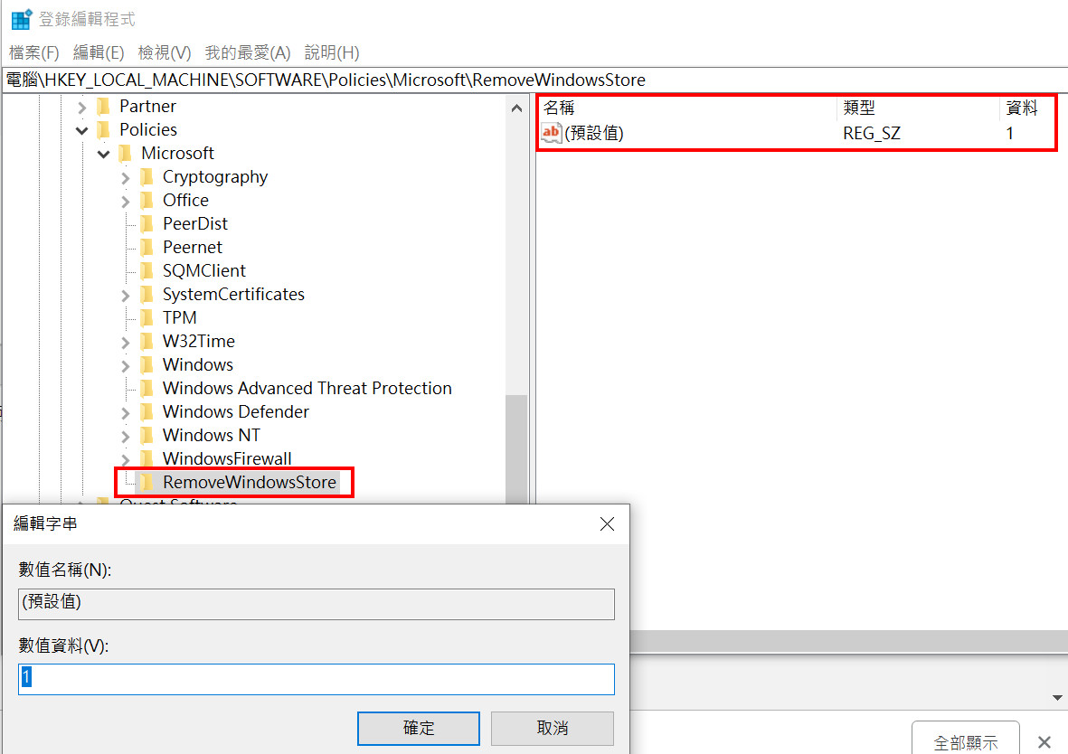Expand the W32Time key
Viewport: 1068px width, 754px height.
[x=126, y=342]
